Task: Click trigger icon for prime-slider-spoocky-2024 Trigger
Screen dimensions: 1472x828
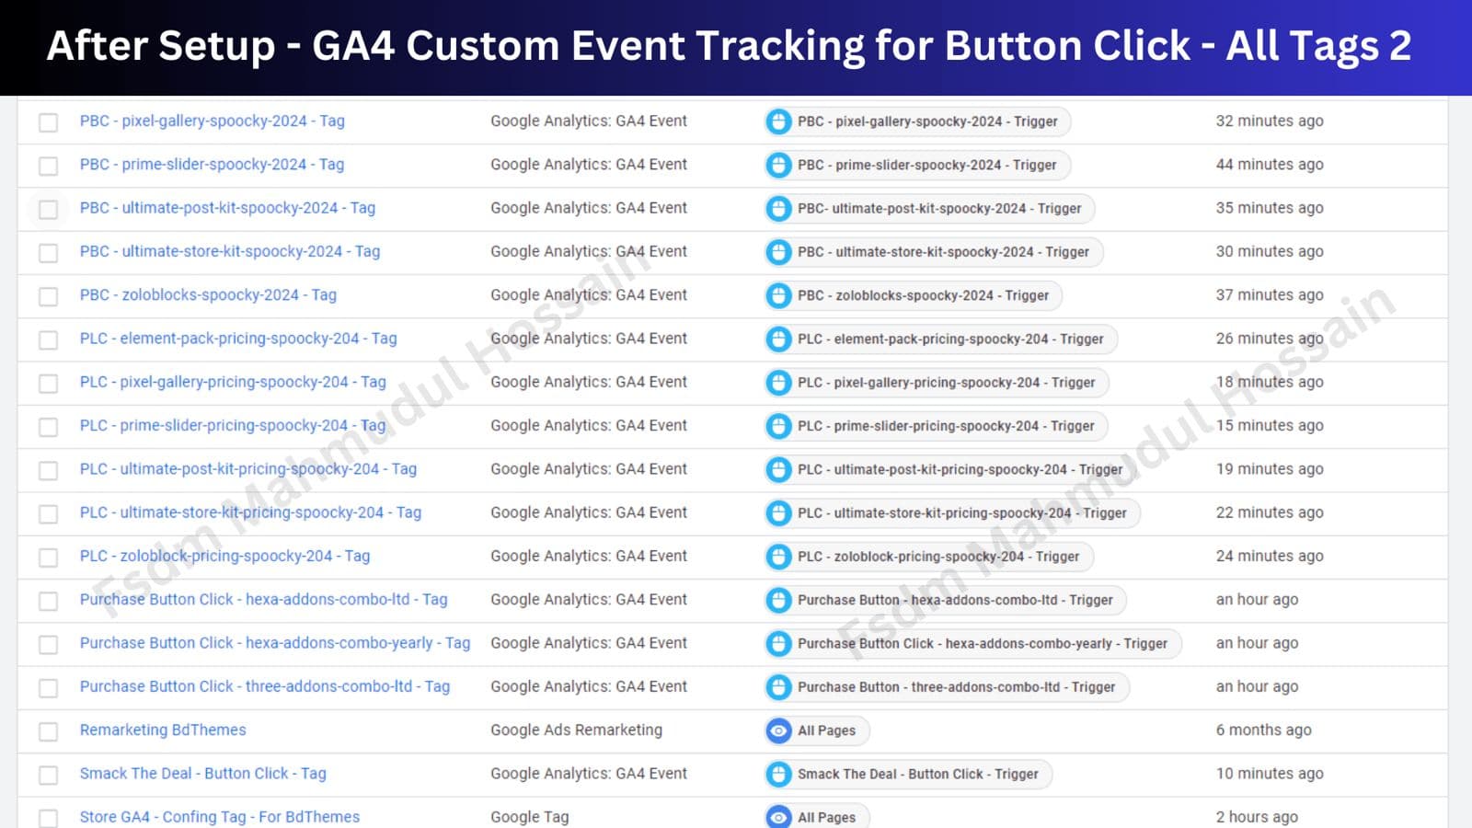Action: [779, 165]
